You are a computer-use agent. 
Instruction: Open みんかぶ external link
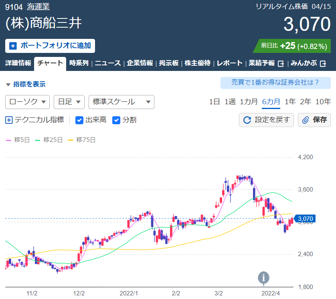(308, 63)
